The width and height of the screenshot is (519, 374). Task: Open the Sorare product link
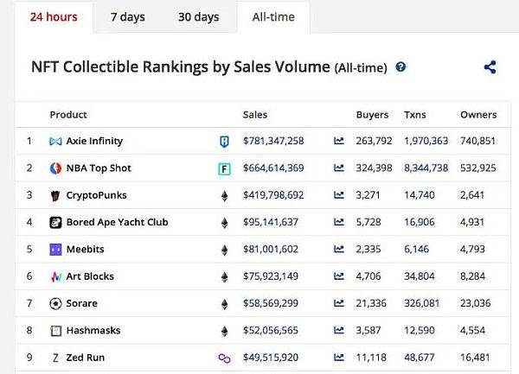[82, 303]
